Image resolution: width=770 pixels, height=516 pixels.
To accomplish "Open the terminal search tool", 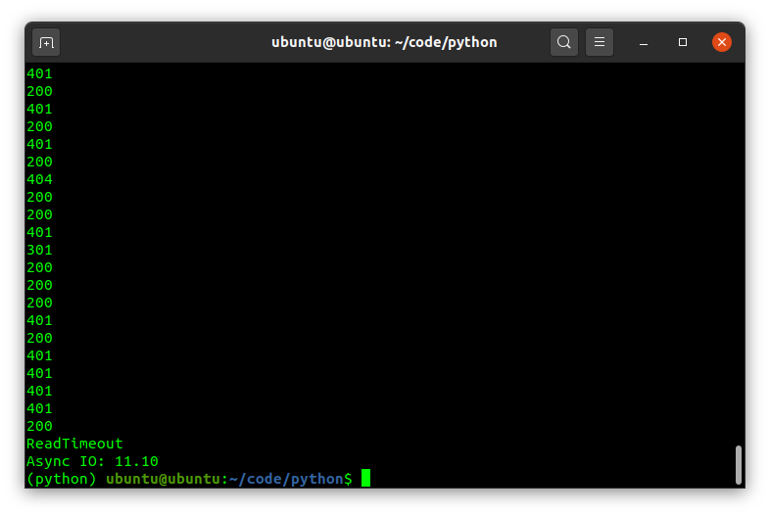I will [x=563, y=42].
